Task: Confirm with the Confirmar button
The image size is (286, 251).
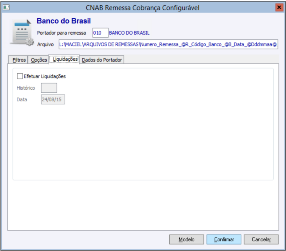Action: point(224,239)
